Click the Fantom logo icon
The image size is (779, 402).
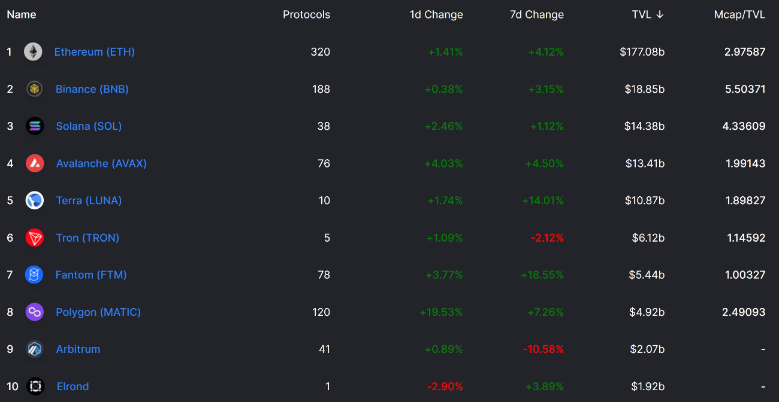(34, 275)
